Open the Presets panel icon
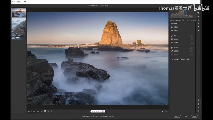Screen dimensions: 213x120 point(198,30)
